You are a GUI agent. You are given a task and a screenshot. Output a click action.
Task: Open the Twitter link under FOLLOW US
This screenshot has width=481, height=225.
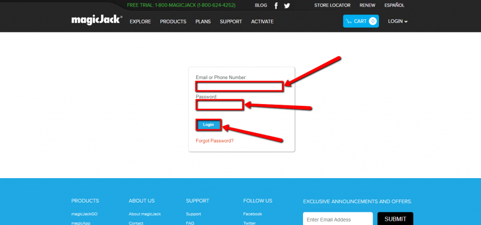(249, 223)
